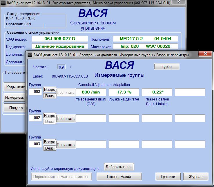This screenshot has width=214, height=187.
Task: Click Мастерская field Imp: 028 WSC 00028
Action: click(x=146, y=46)
